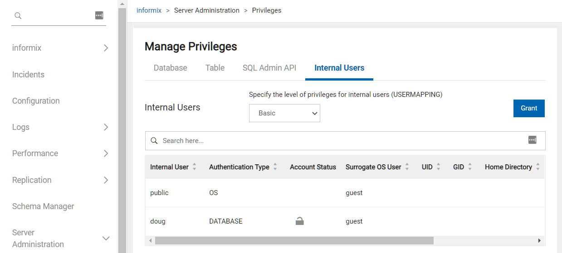
Task: Click the lock icon for user doug
Action: (299, 221)
